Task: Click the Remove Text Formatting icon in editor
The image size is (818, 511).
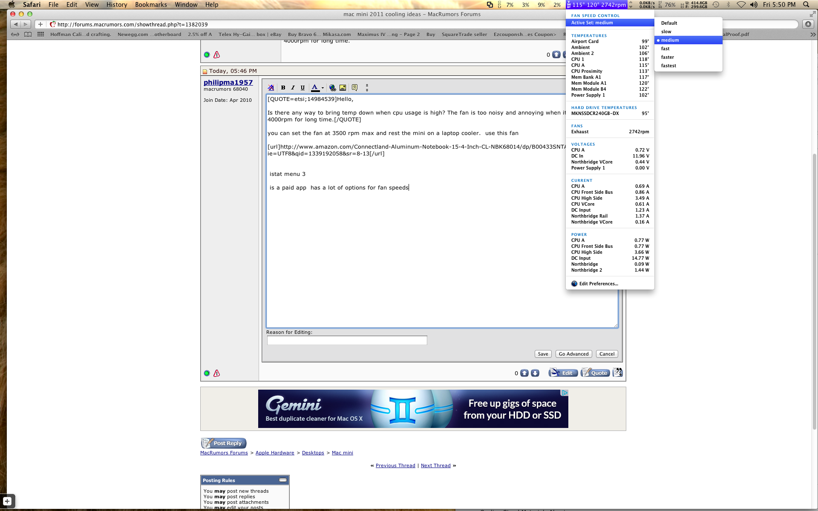Action: (271, 88)
